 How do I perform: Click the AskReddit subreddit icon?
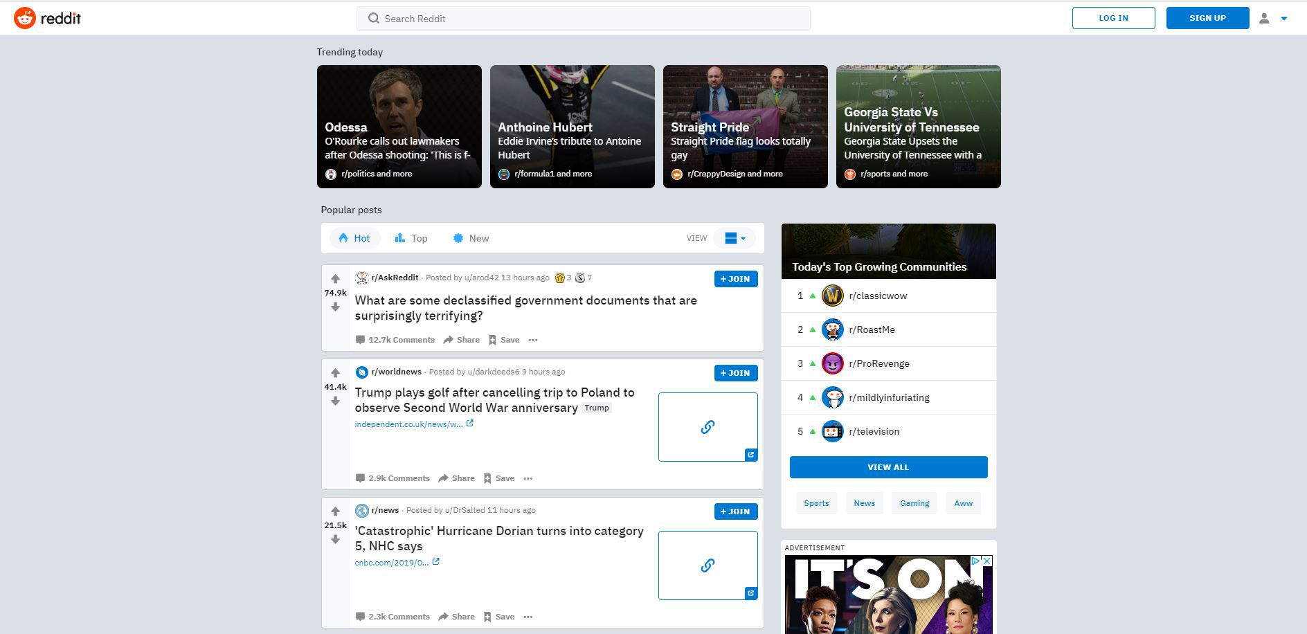[x=361, y=278]
